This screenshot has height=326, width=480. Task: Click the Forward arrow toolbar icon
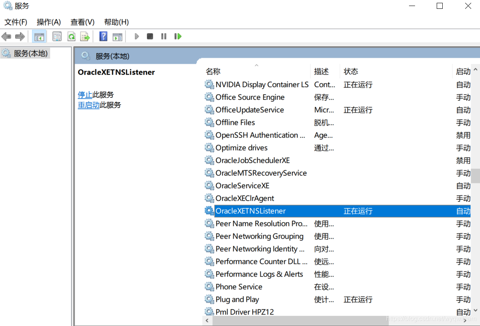pos(20,37)
